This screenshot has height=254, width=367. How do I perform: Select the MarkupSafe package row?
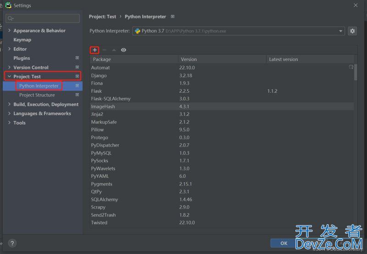click(x=222, y=122)
